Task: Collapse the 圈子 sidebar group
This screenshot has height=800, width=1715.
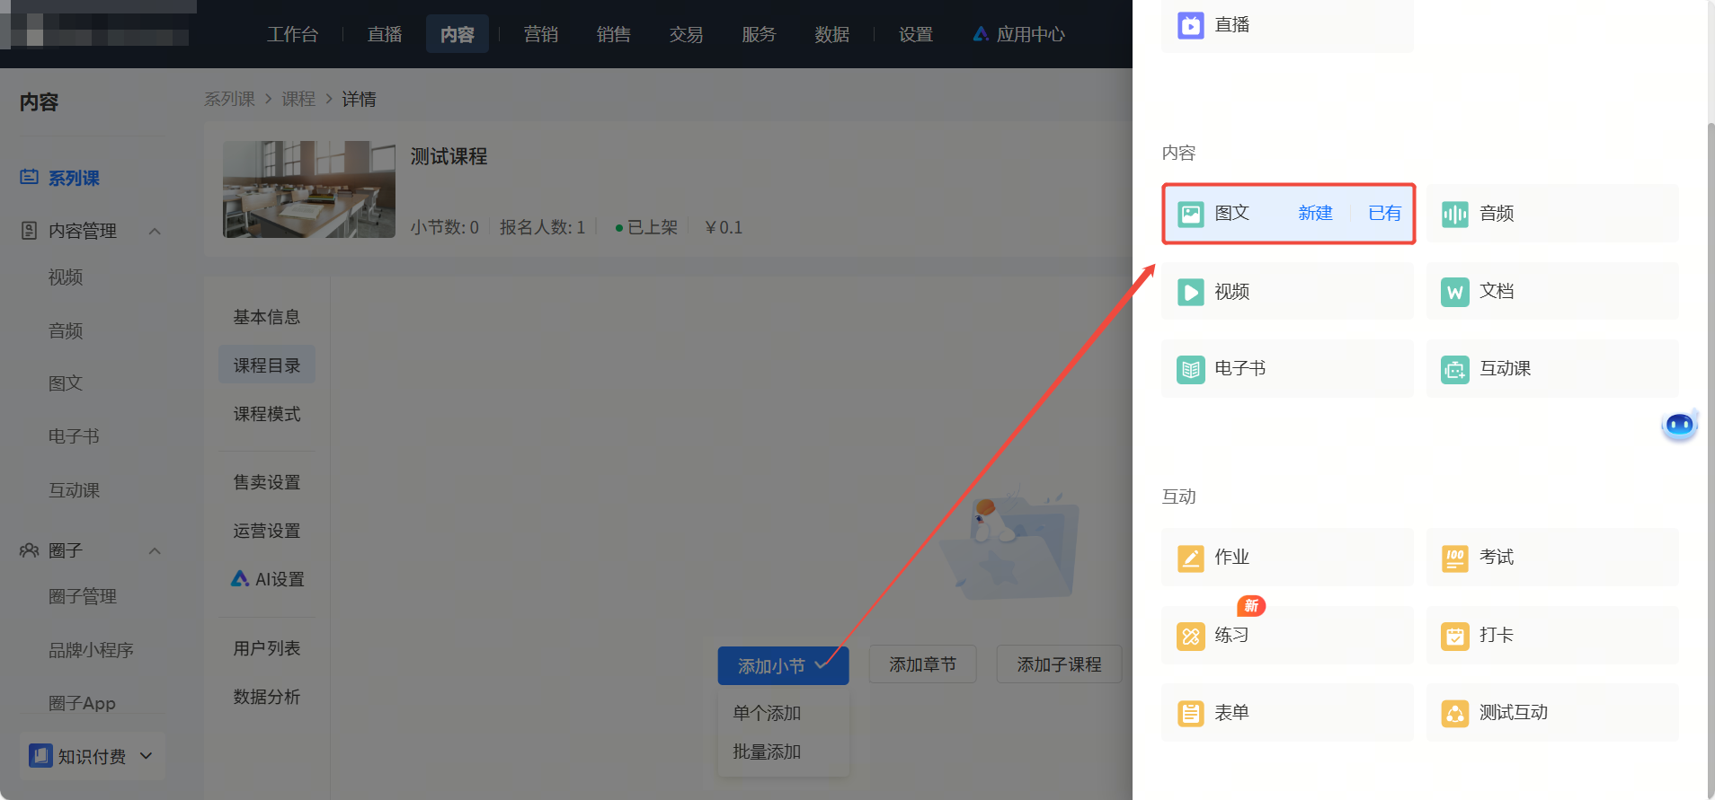Action: [155, 551]
